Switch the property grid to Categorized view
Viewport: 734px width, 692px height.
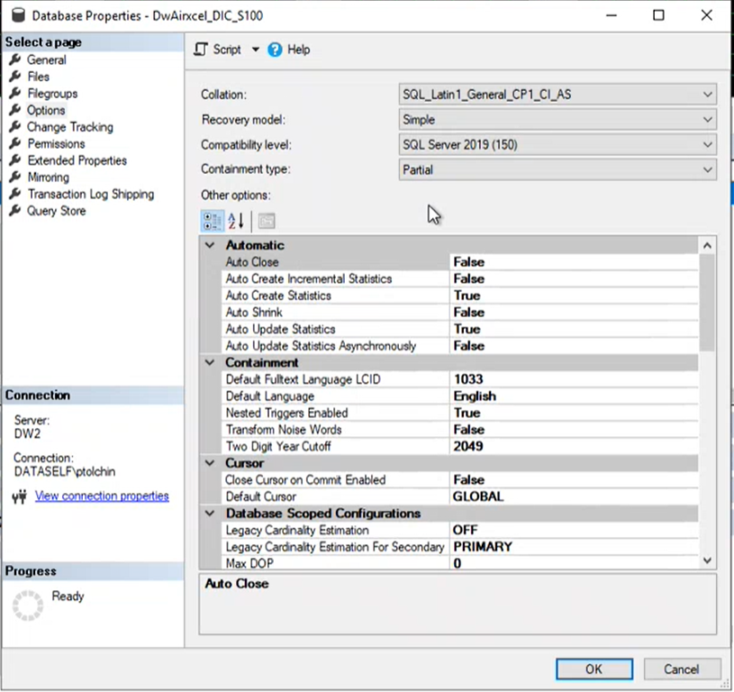[x=213, y=221]
